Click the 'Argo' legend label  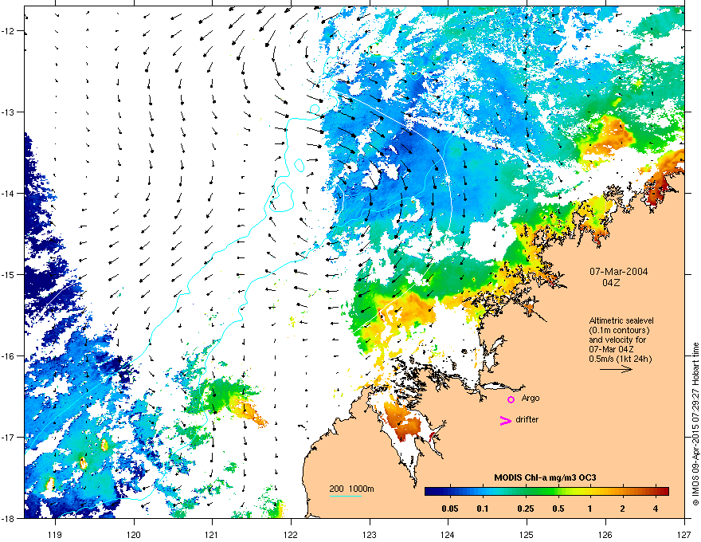(x=531, y=398)
